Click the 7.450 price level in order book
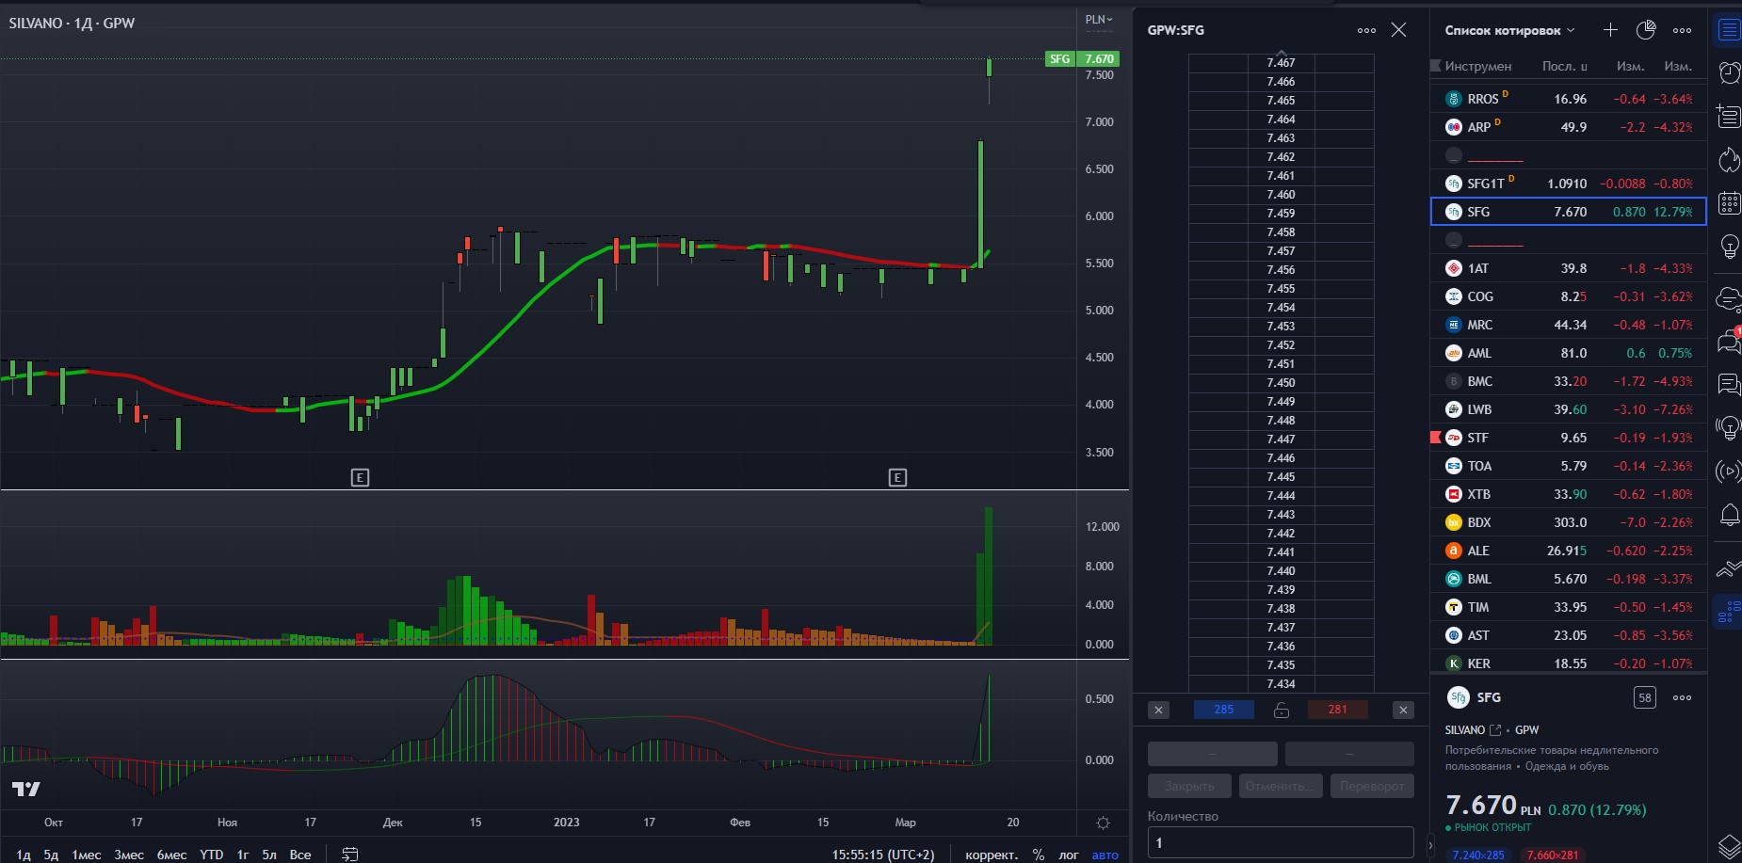1742x863 pixels. point(1281,383)
